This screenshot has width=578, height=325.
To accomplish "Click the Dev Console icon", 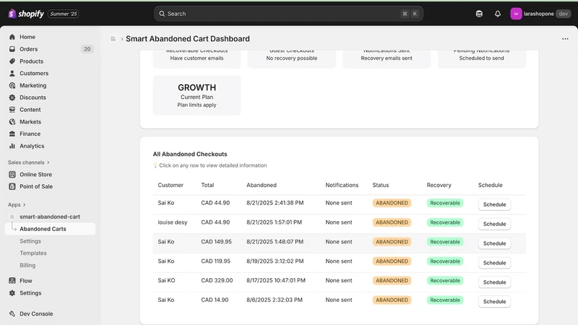I will coord(12,313).
